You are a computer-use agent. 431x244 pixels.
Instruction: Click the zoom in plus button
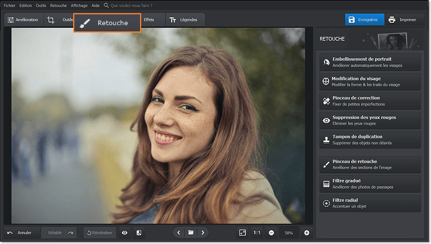[307, 233]
